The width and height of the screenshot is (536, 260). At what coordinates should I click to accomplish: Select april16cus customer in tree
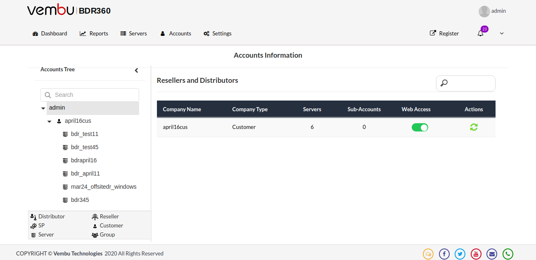tap(78, 121)
